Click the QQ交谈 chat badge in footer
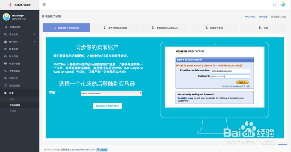The width and height of the screenshot is (291, 152). (102, 150)
